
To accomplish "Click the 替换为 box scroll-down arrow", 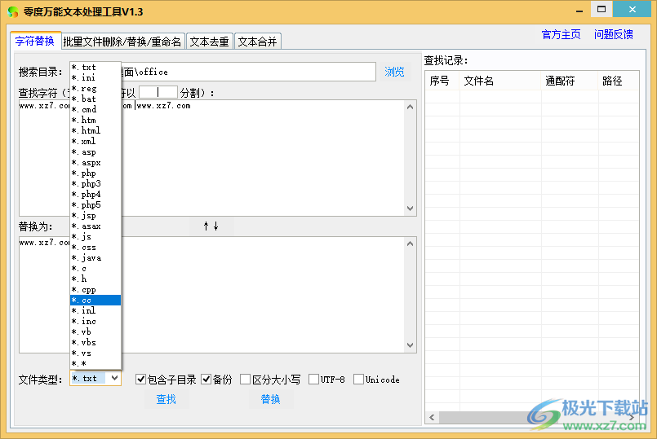I will coord(411,345).
